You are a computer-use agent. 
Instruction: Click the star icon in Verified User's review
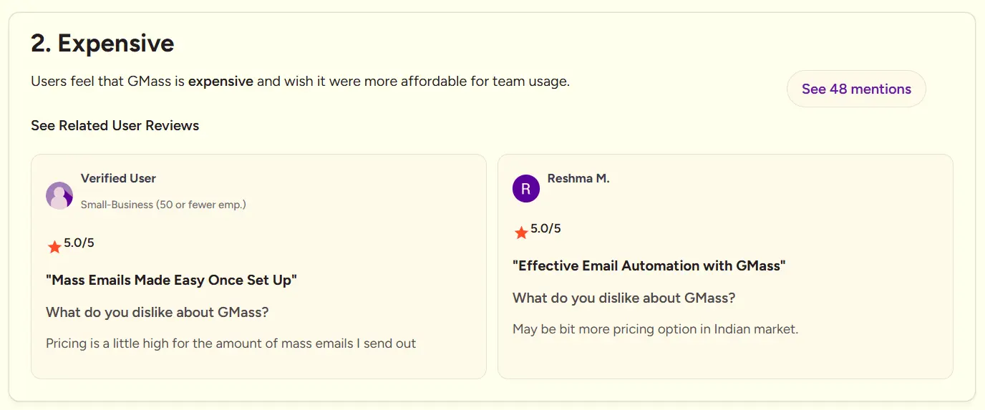(54, 247)
